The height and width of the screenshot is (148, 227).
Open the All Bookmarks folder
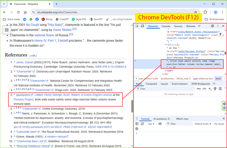(214, 19)
